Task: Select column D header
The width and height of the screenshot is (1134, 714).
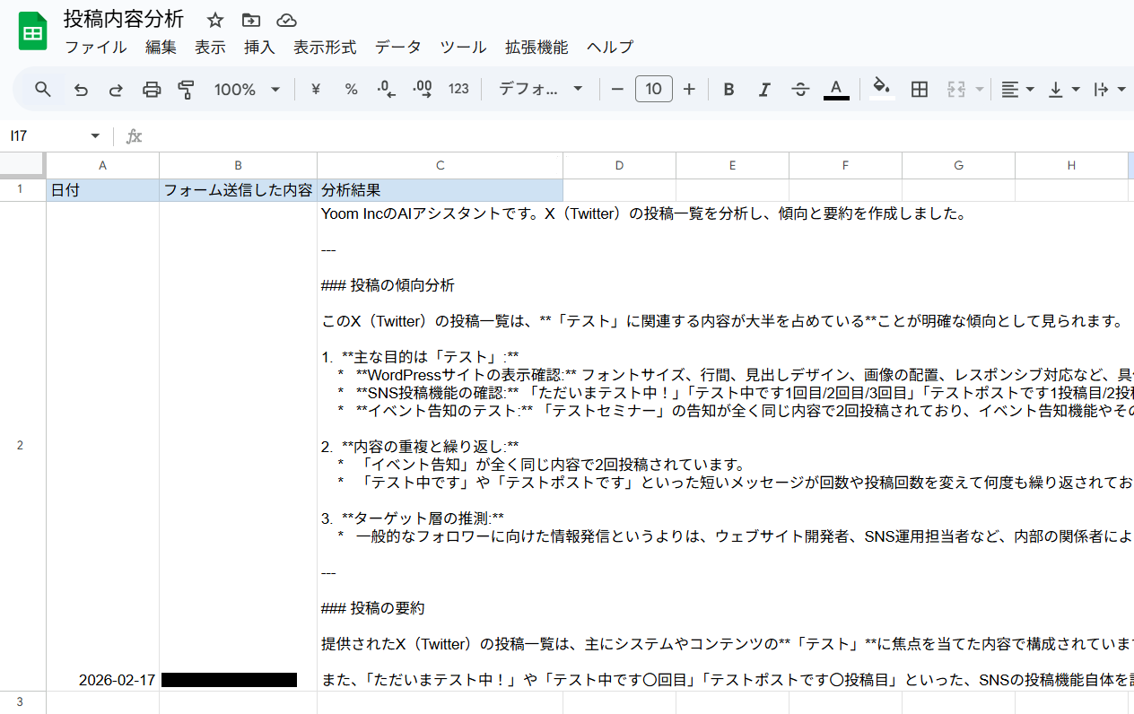Action: [619, 165]
